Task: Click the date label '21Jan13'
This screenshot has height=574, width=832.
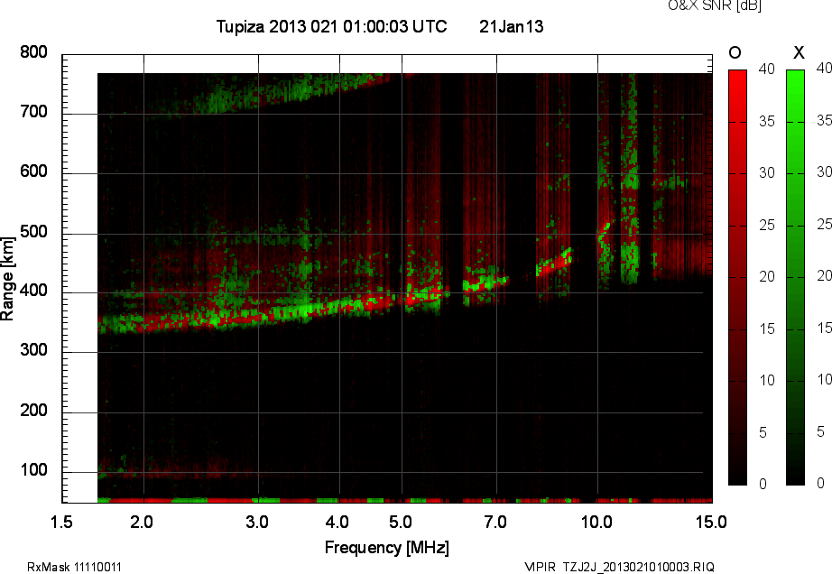Action: 512,26
